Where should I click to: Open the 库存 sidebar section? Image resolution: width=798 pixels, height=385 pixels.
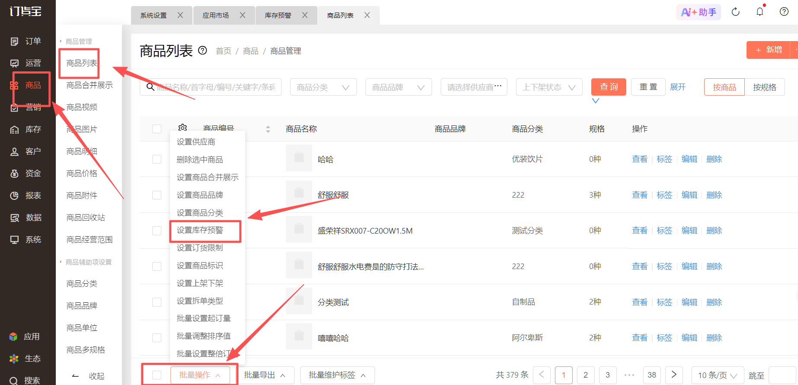26,129
